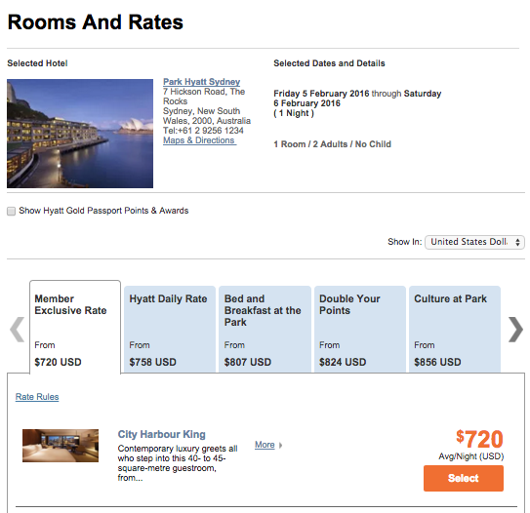Click the City Harbour King room thumbnail
Image resolution: width=530 pixels, height=513 pixels.
point(61,446)
